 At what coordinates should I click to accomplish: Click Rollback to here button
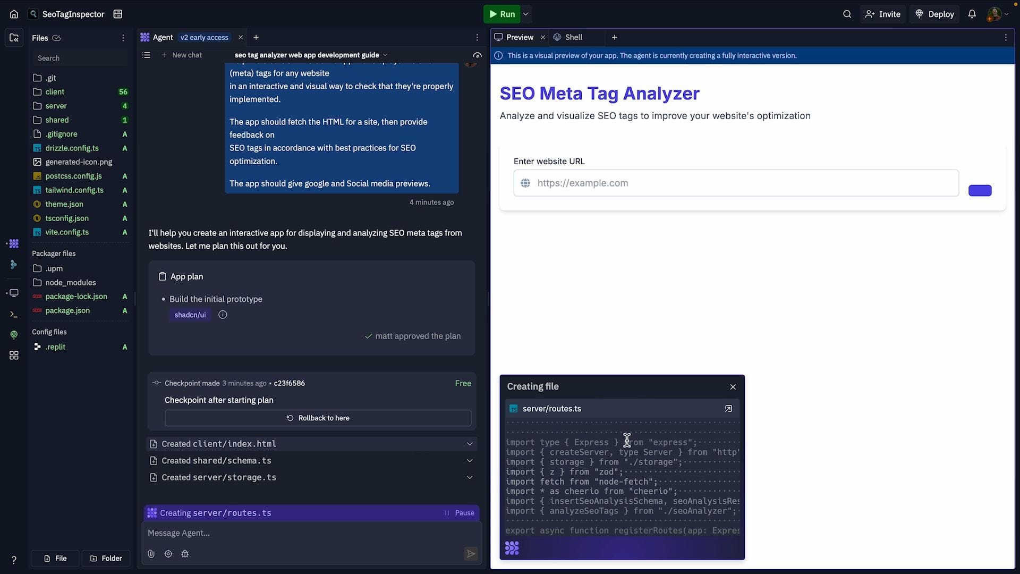(318, 418)
